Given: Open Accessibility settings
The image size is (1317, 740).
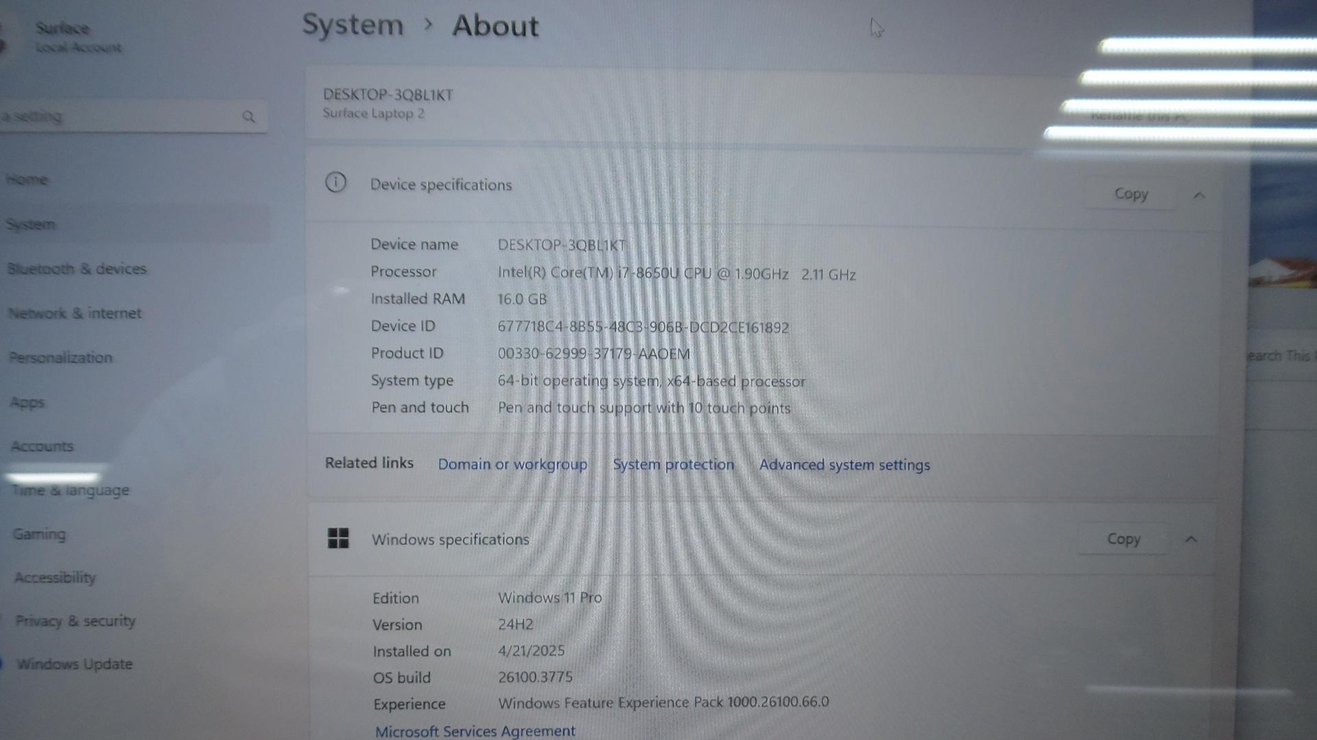Looking at the screenshot, I should point(55,578).
